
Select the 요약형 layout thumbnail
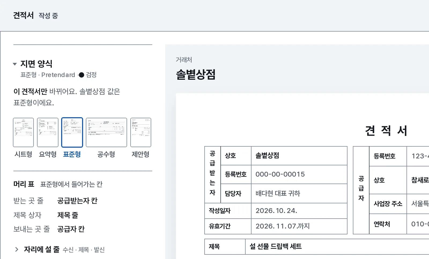48,132
